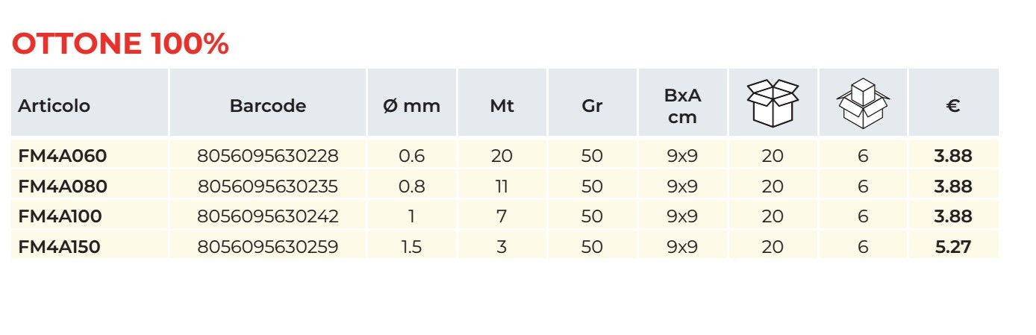Screen dimensions: 1036x335
Task: Click the BxA cm column header
Action: 682,106
